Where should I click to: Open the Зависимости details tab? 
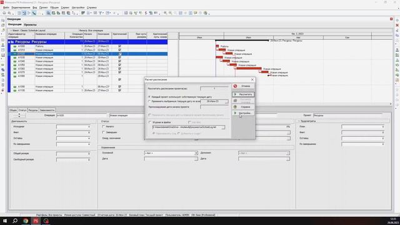pos(47,110)
